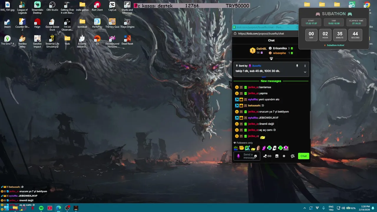Launch Google Chrome desktop shortcut
Image resolution: width=377 pixels, height=212 pixels.
pyautogui.click(x=367, y=5)
